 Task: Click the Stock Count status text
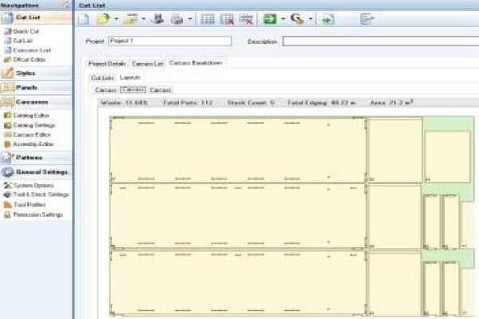point(251,103)
